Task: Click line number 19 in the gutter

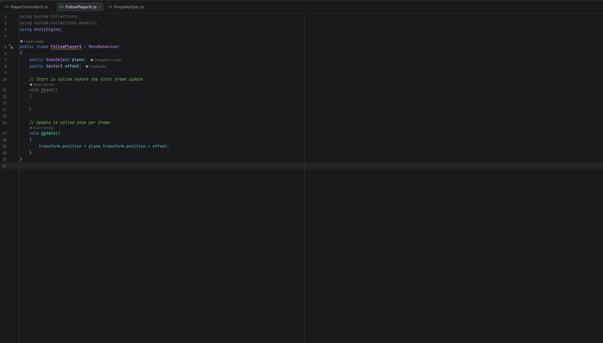Action: tap(4, 146)
